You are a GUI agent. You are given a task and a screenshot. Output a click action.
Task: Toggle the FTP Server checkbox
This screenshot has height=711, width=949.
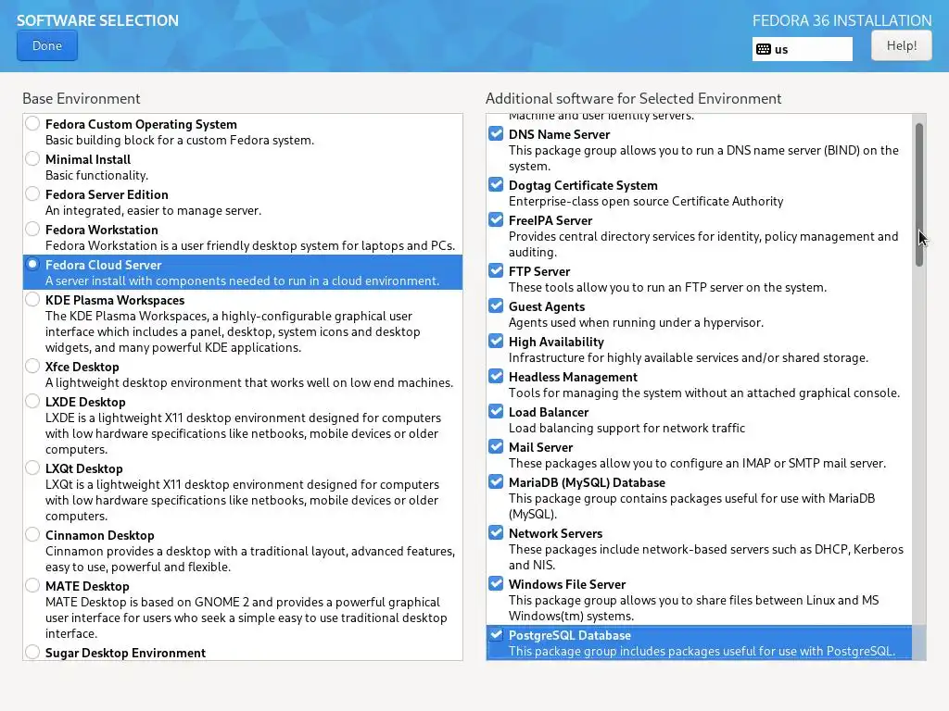coord(496,270)
